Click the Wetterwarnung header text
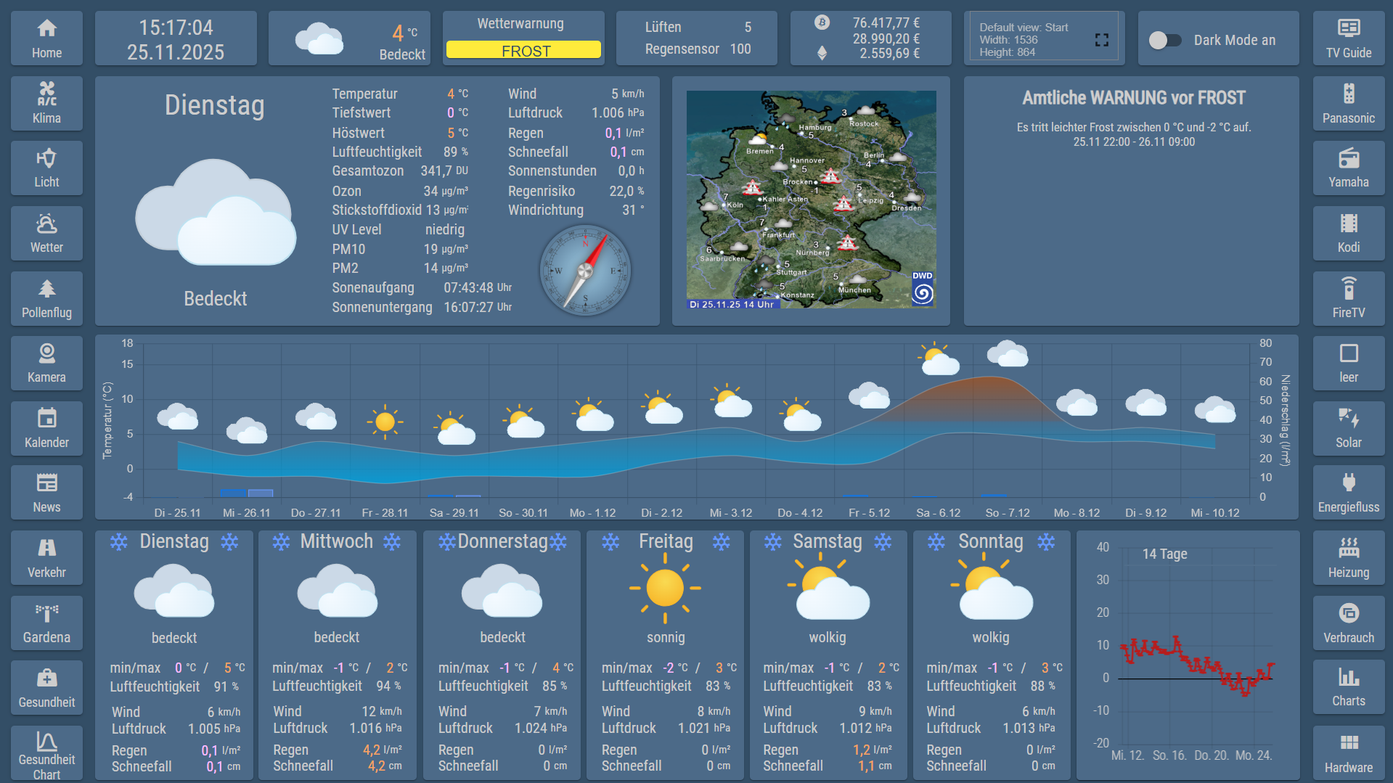Image resolution: width=1393 pixels, height=783 pixels. pyautogui.click(x=520, y=23)
